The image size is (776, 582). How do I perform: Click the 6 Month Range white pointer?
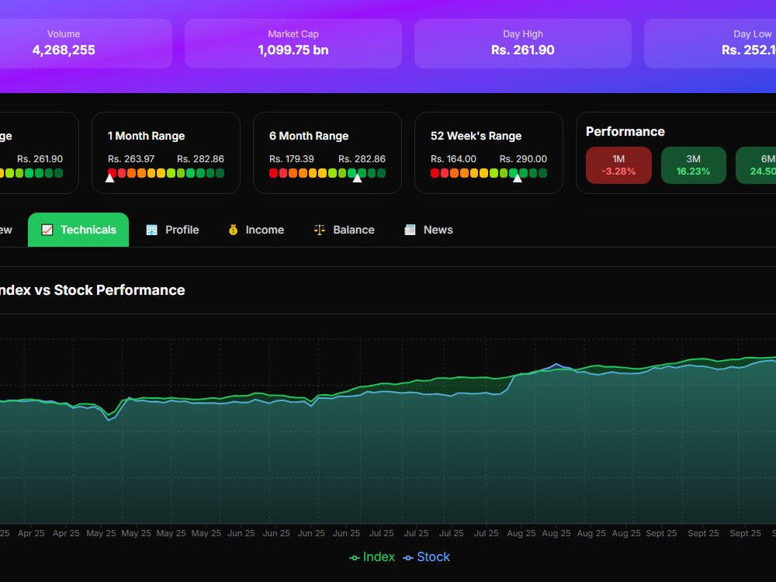pos(357,178)
